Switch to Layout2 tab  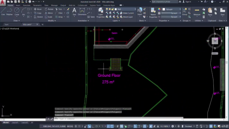[25, 123]
